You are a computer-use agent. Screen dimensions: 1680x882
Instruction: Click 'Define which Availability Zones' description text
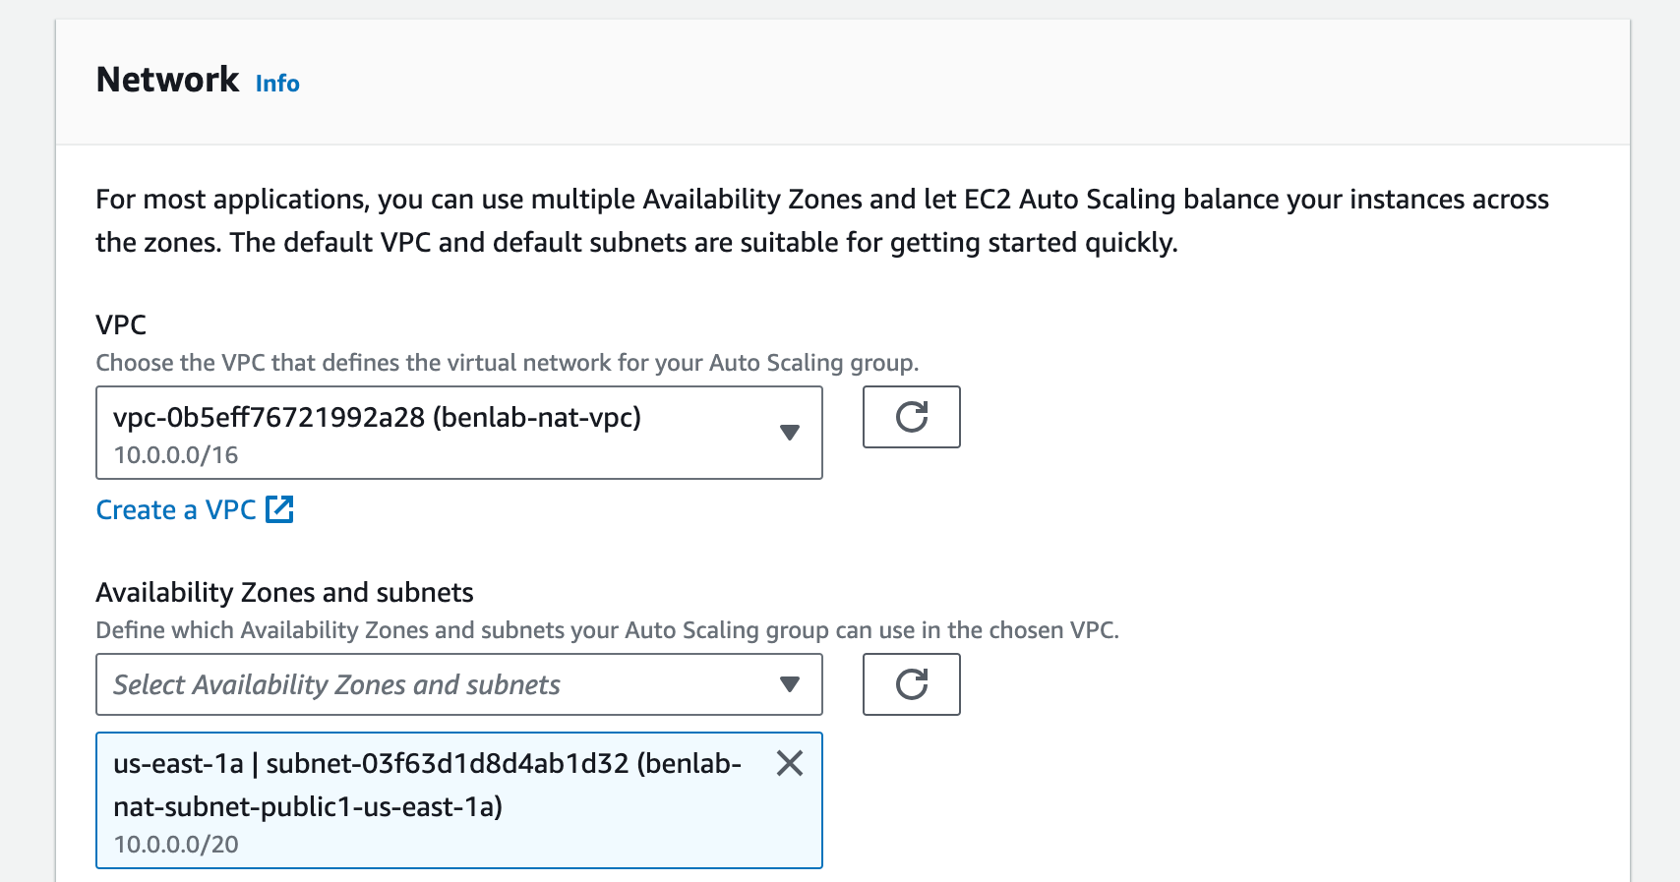point(608,630)
